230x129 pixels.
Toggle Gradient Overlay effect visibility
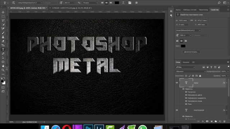point(186,98)
